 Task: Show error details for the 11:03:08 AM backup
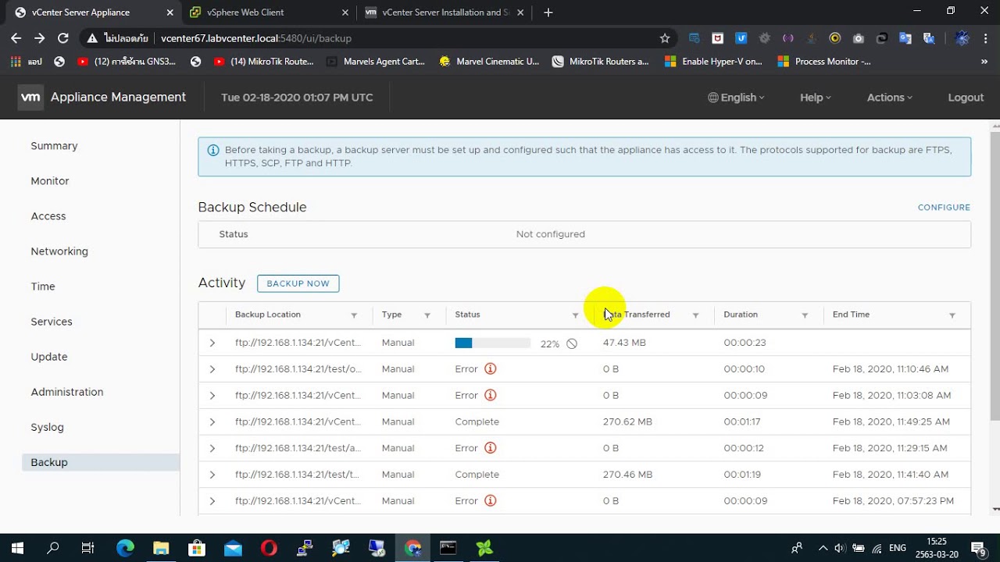[491, 396]
